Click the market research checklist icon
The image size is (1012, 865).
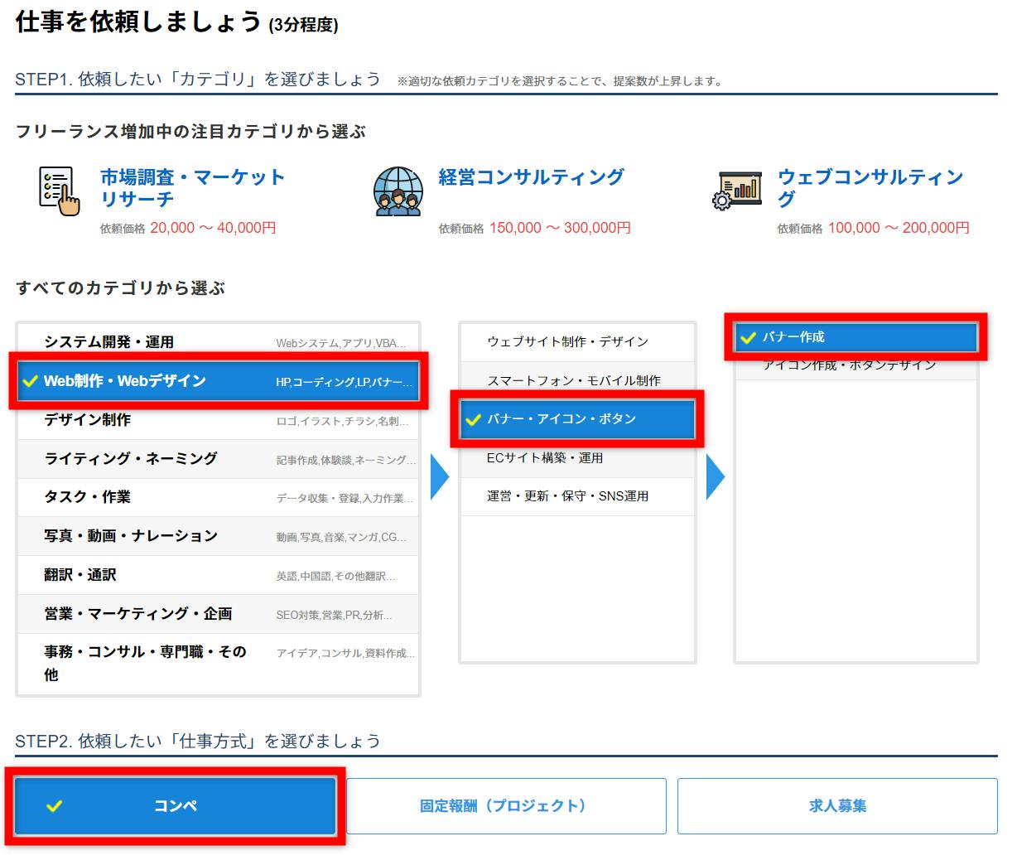(60, 191)
